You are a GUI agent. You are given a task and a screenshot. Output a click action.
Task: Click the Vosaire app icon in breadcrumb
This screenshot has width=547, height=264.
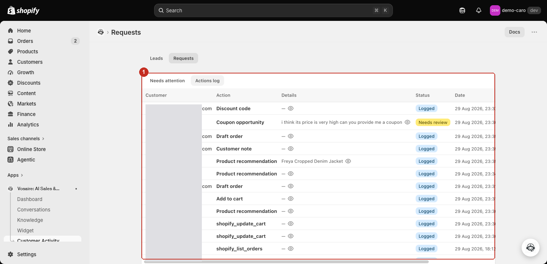[x=101, y=32]
